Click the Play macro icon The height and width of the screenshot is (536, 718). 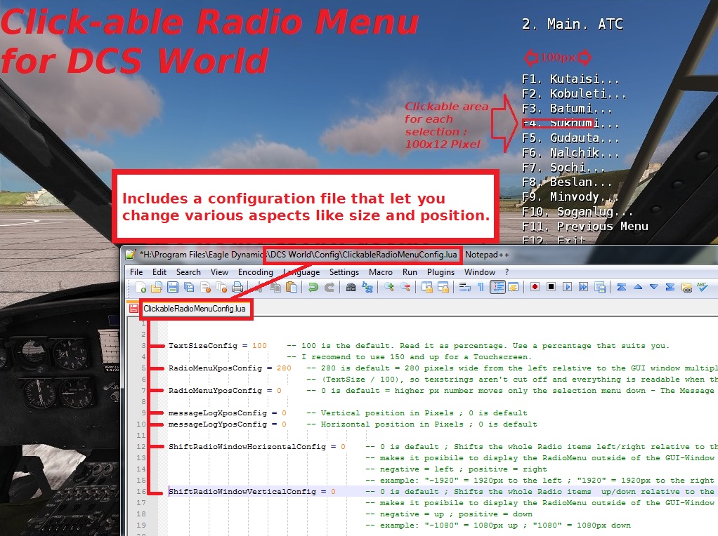567,287
